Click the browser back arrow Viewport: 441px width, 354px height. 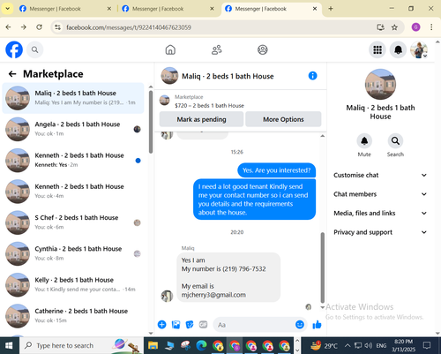click(x=8, y=27)
